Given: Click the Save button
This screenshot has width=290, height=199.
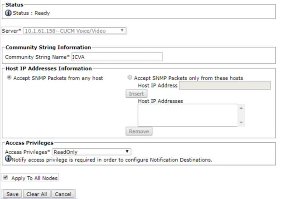Looking at the screenshot, I should click(12, 194).
